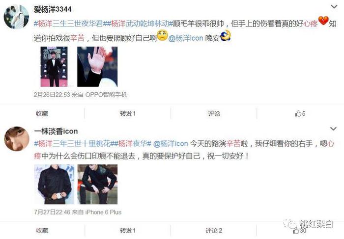Open username 爱杨洋3344 profile
This screenshot has height=239, width=344.
pos(53,9)
